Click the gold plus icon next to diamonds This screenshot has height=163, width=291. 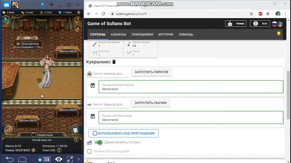point(79,13)
